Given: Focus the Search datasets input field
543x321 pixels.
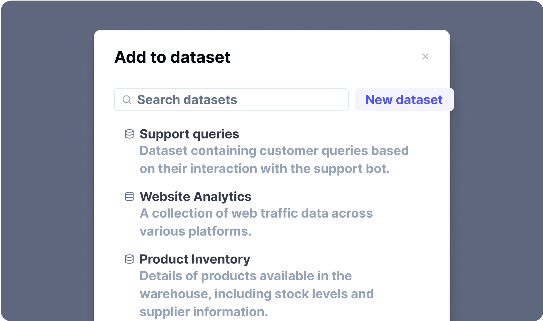Looking at the screenshot, I should [x=231, y=100].
